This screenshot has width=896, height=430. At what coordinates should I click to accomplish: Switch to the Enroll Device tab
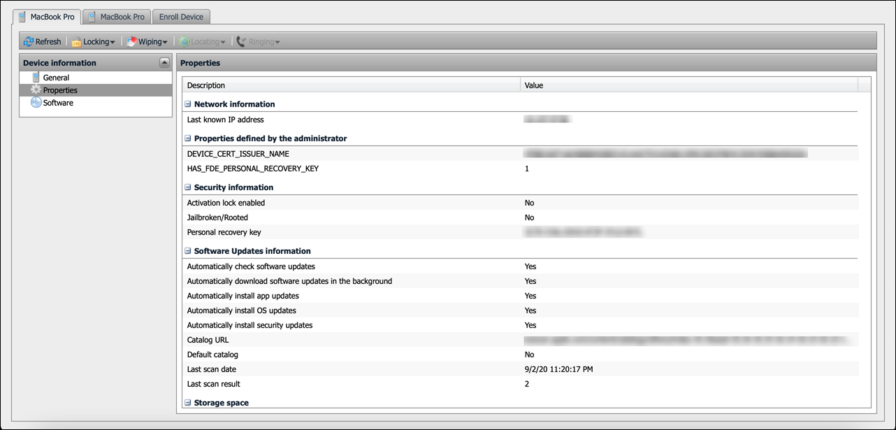[181, 17]
